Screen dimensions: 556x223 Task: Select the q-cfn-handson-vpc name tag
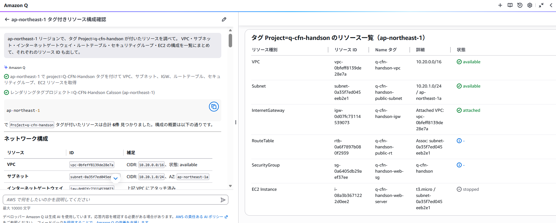(x=388, y=65)
